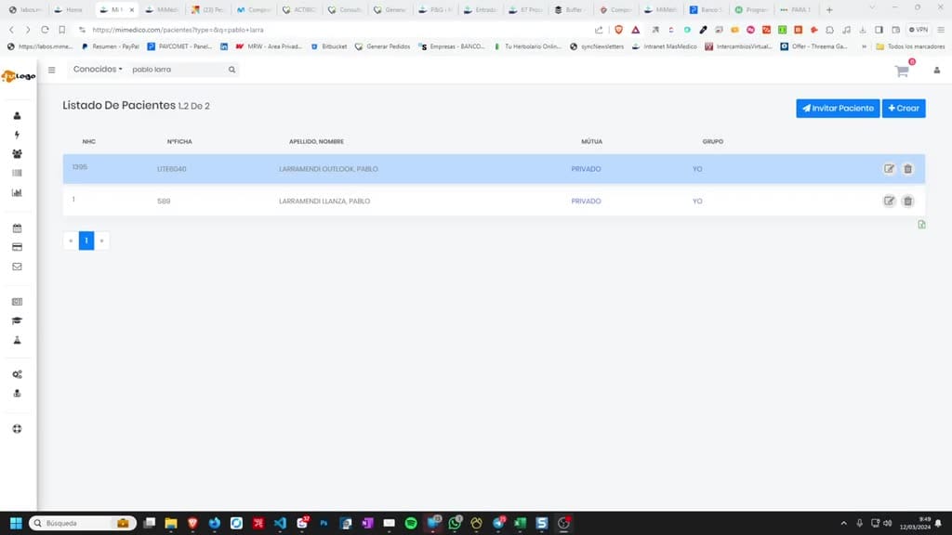Click the site logo
The width and height of the screenshot is (952, 535).
(x=19, y=76)
